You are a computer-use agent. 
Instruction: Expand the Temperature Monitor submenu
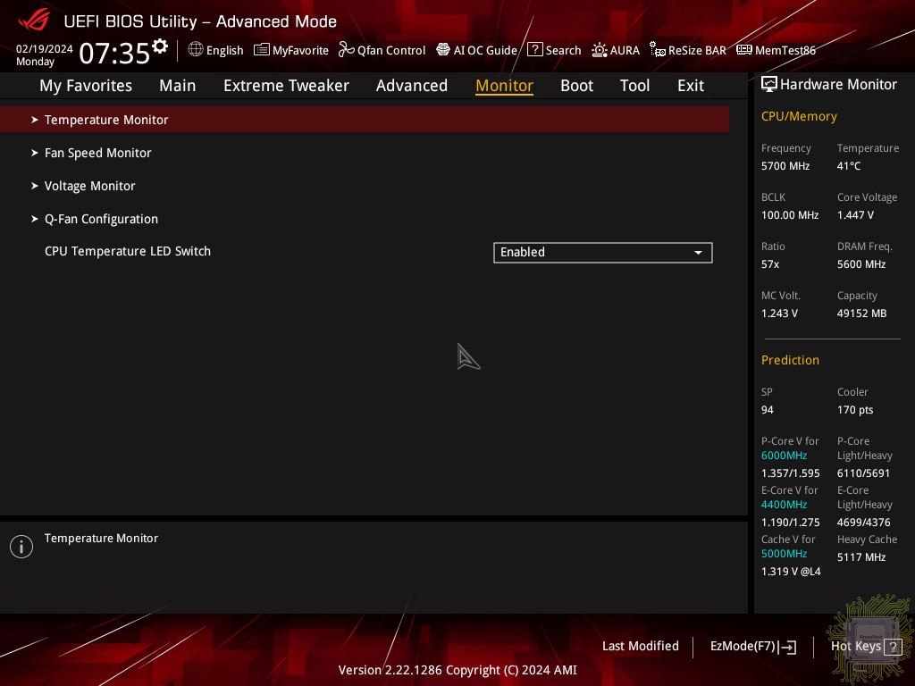[106, 120]
